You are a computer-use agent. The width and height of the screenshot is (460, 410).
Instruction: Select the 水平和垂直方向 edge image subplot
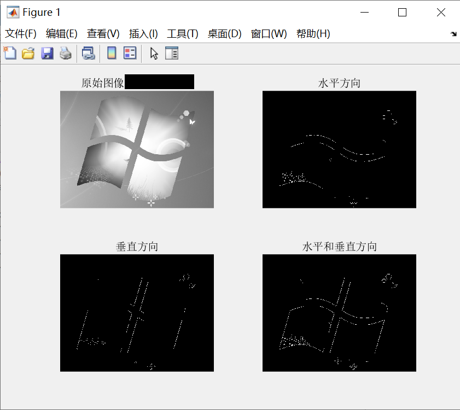point(340,313)
